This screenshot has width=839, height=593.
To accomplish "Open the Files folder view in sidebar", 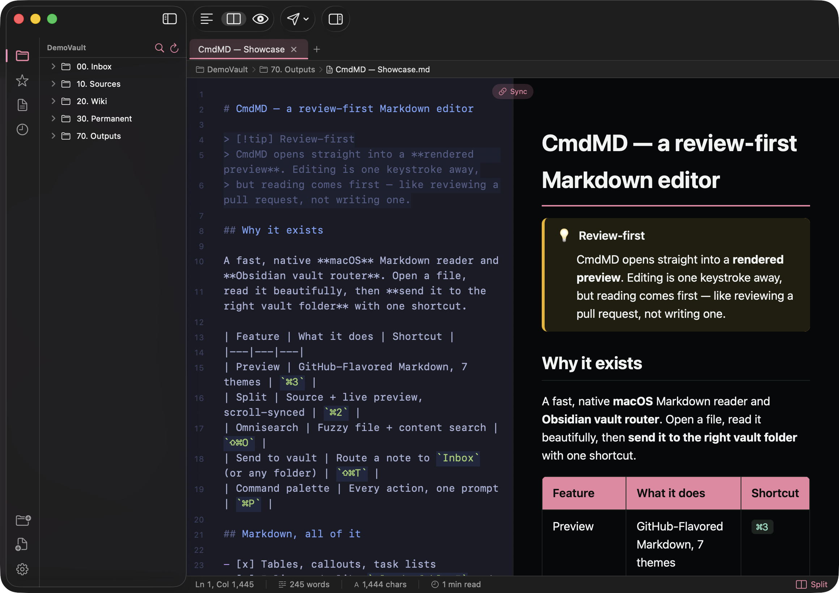I will click(22, 56).
